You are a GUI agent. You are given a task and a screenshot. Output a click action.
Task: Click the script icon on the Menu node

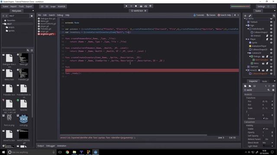267,63
